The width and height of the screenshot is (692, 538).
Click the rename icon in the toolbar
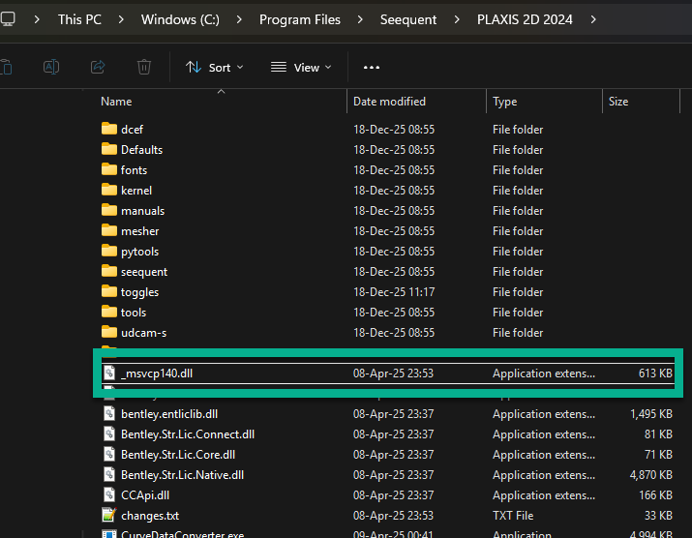[x=51, y=67]
